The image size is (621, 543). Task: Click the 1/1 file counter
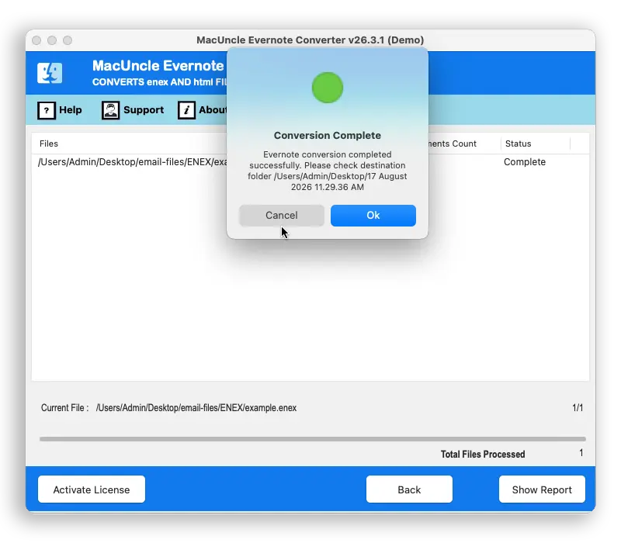(578, 408)
